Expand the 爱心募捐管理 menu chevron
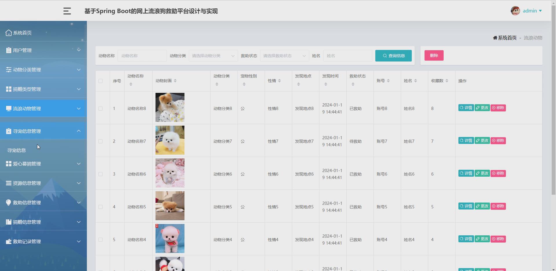The width and height of the screenshot is (556, 271). click(x=79, y=164)
